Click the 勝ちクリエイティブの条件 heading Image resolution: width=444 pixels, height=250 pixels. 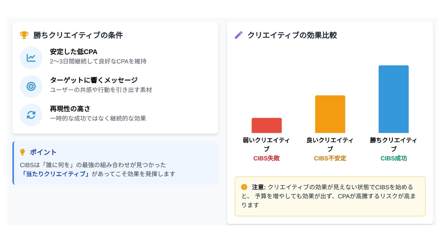(78, 35)
